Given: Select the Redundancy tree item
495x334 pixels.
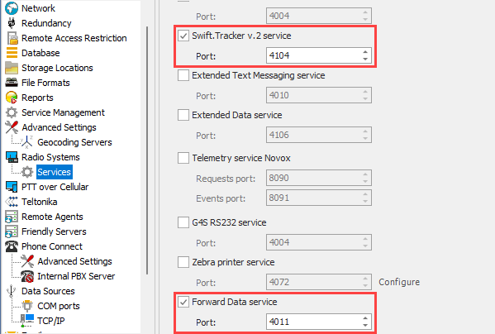Looking at the screenshot, I should [46, 23].
